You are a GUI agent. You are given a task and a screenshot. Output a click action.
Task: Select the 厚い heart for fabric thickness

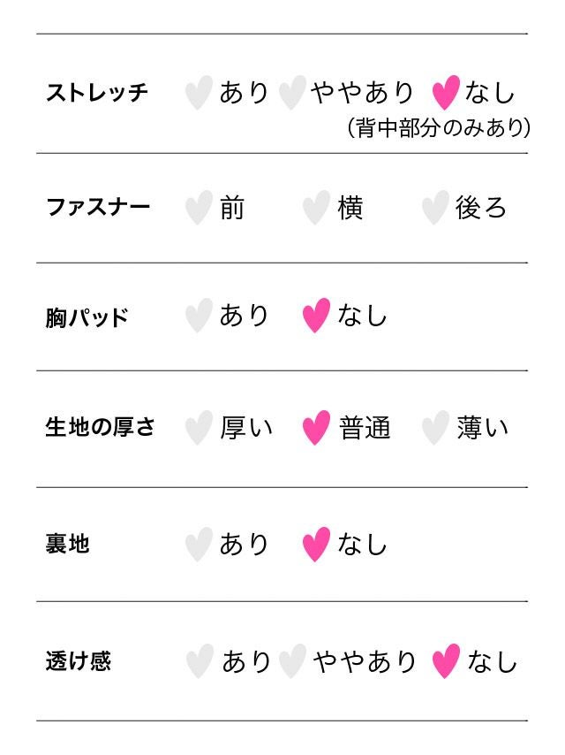199,428
